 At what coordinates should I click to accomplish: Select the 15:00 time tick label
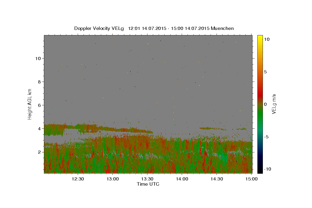[251, 179]
